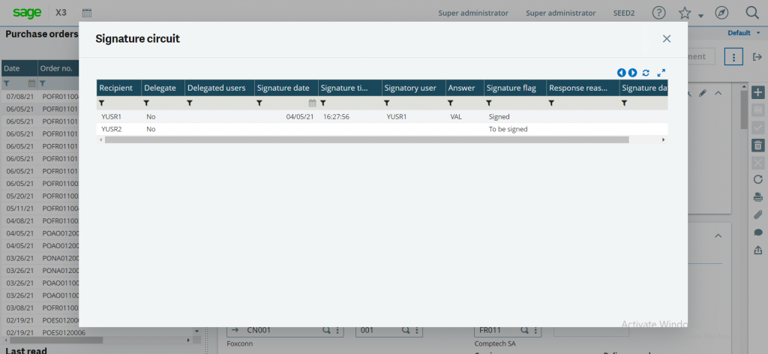The height and width of the screenshot is (354, 768).
Task: Click the VAL answer cell
Action: pyautogui.click(x=456, y=117)
